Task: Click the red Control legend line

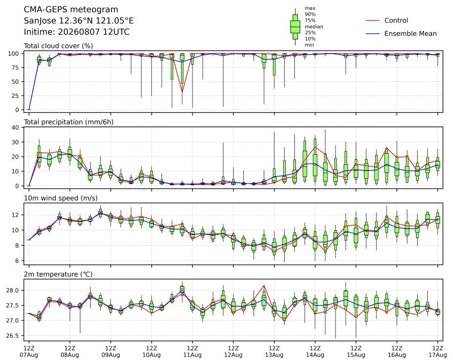Action: tap(373, 21)
